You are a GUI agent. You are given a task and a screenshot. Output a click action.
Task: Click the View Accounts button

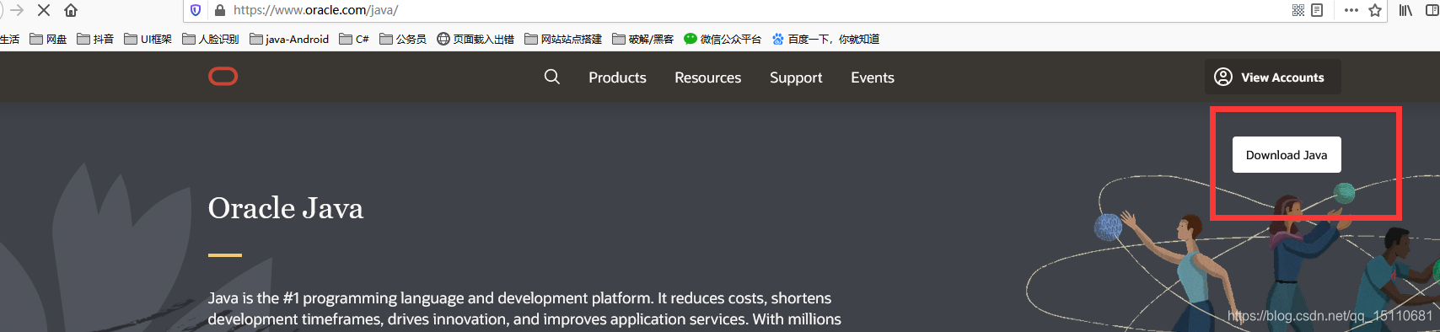pyautogui.click(x=1272, y=77)
